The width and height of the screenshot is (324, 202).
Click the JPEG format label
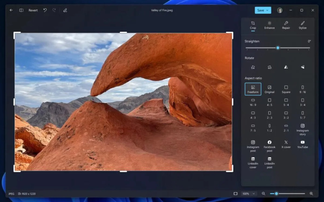point(11,194)
